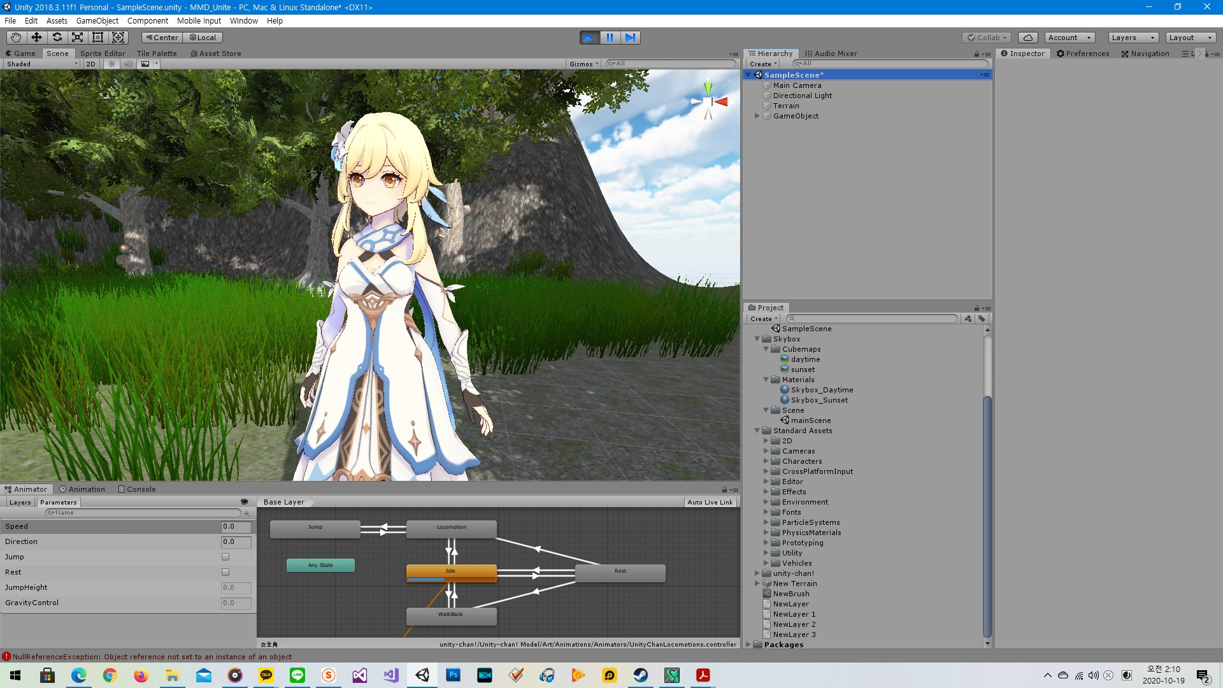Open the GameObject menu
The image size is (1223, 688).
(x=97, y=20)
